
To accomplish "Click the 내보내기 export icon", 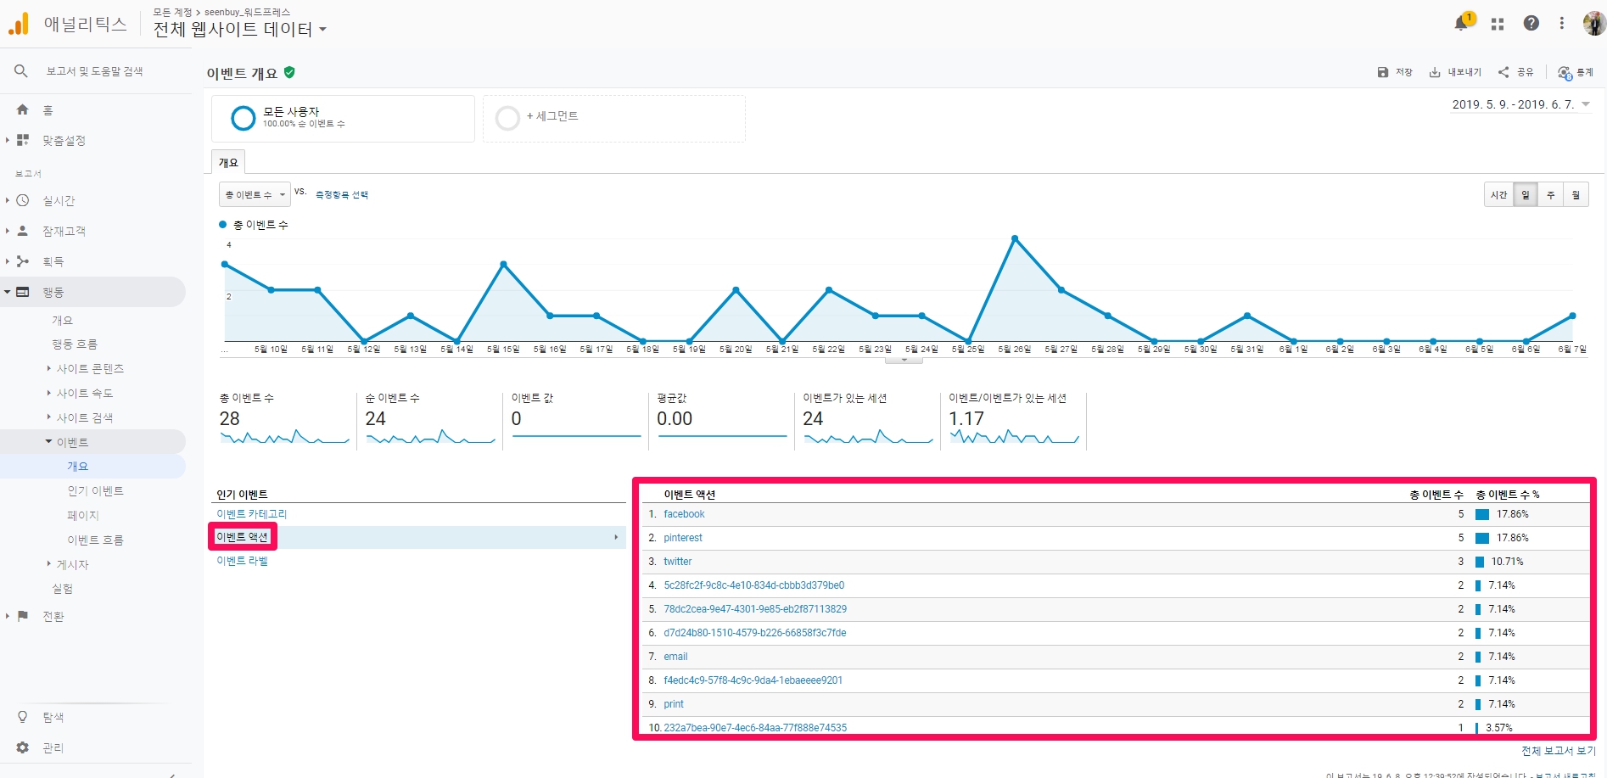I will [x=1435, y=72].
